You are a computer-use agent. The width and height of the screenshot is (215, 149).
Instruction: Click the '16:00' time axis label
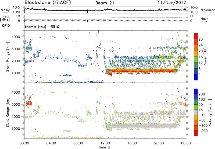pyautogui.click(x=132, y=143)
